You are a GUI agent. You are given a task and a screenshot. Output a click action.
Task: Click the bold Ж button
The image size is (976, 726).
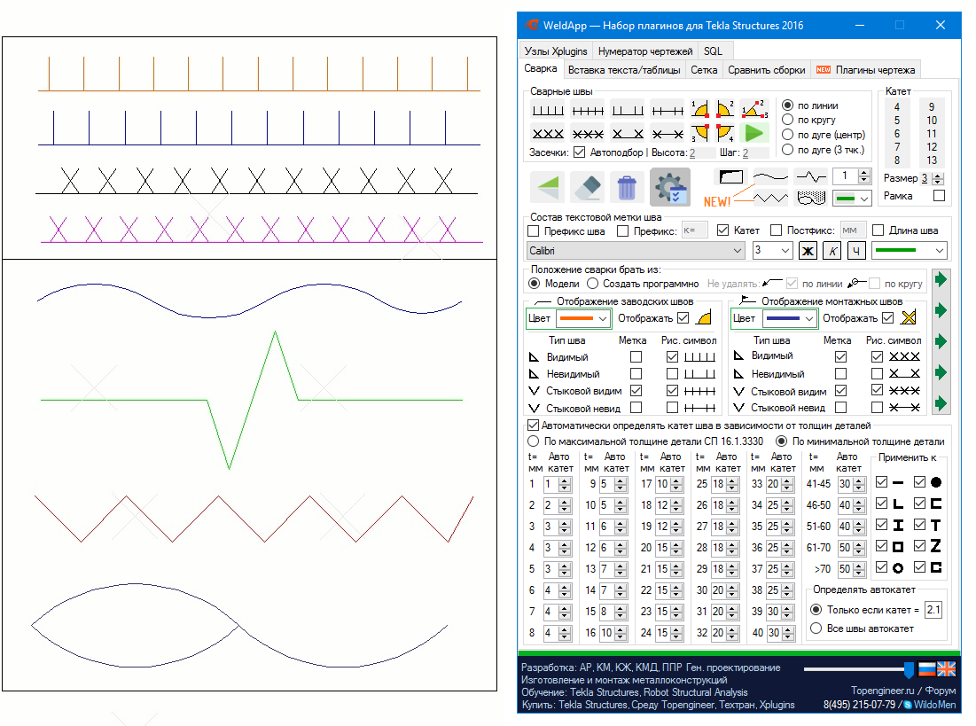808,251
